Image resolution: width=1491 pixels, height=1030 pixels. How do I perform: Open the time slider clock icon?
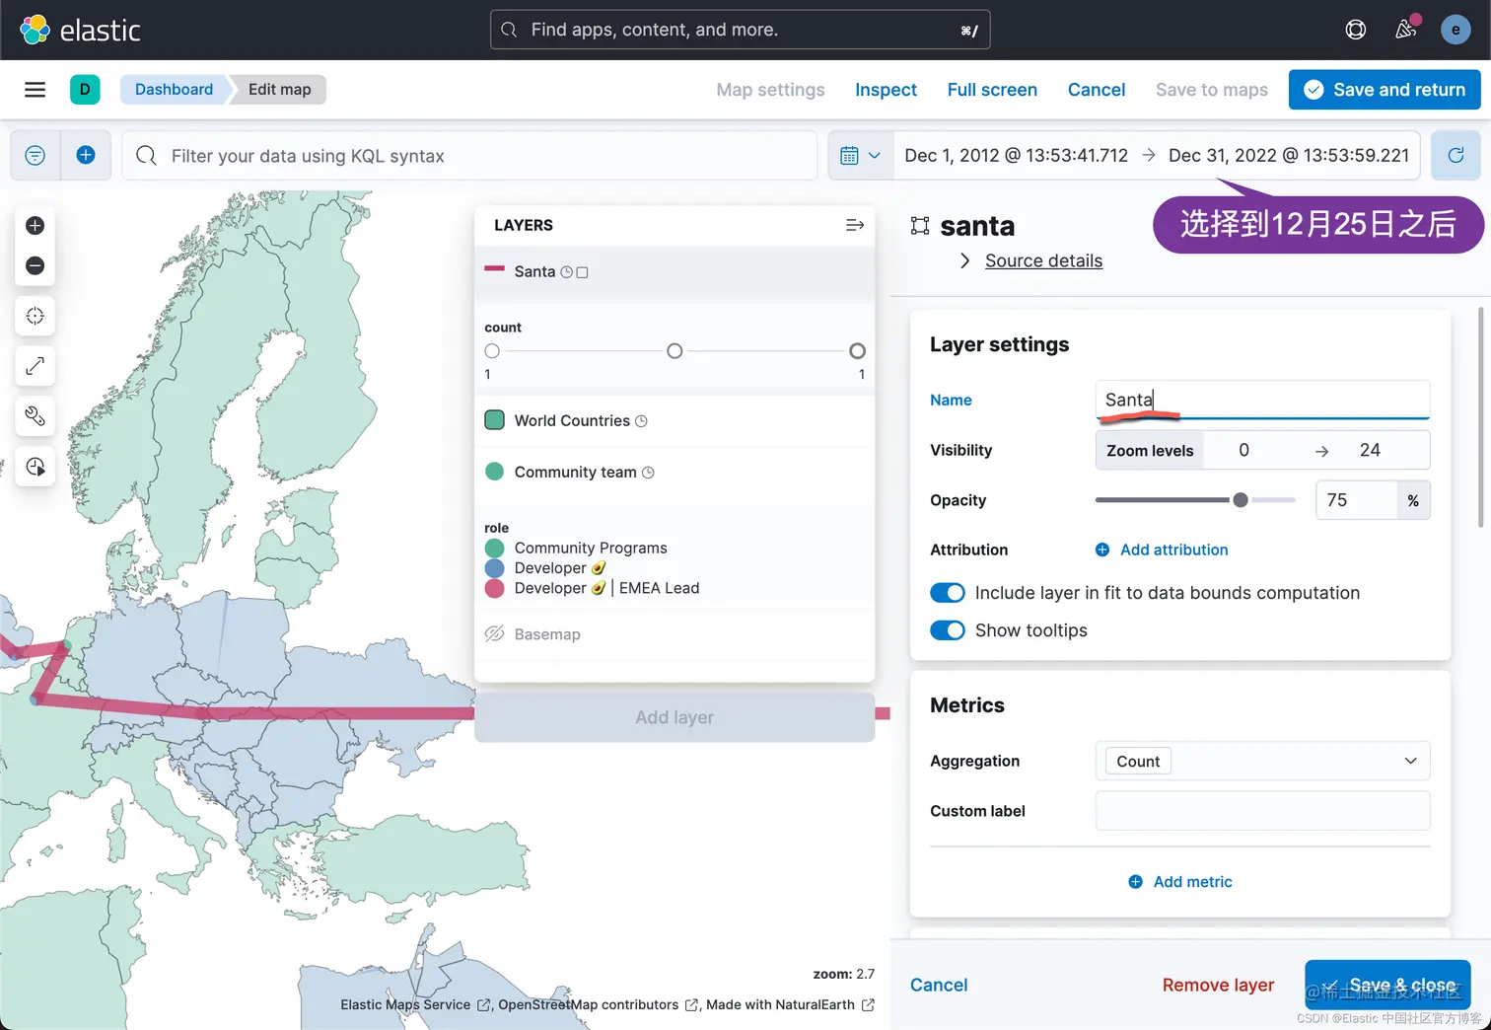point(35,467)
